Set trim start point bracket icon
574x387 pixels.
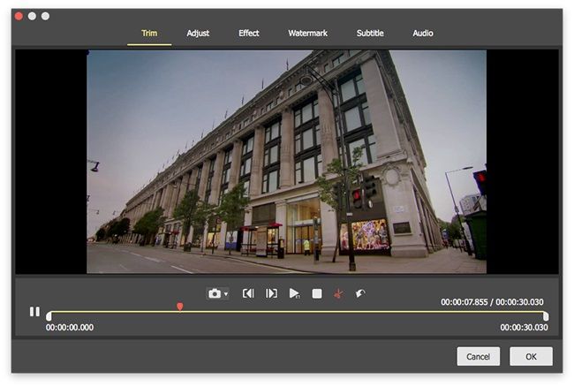[x=248, y=293]
